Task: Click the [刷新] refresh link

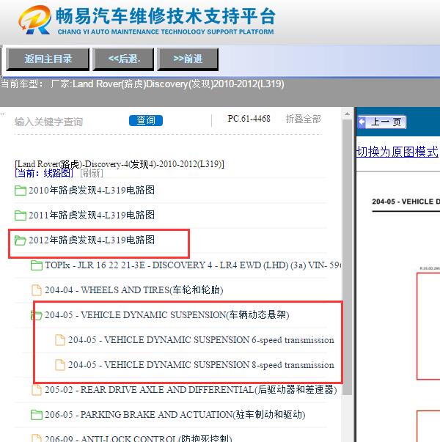Action: [x=92, y=173]
